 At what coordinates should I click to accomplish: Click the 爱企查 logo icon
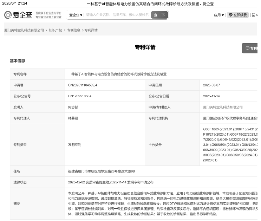(8, 15)
